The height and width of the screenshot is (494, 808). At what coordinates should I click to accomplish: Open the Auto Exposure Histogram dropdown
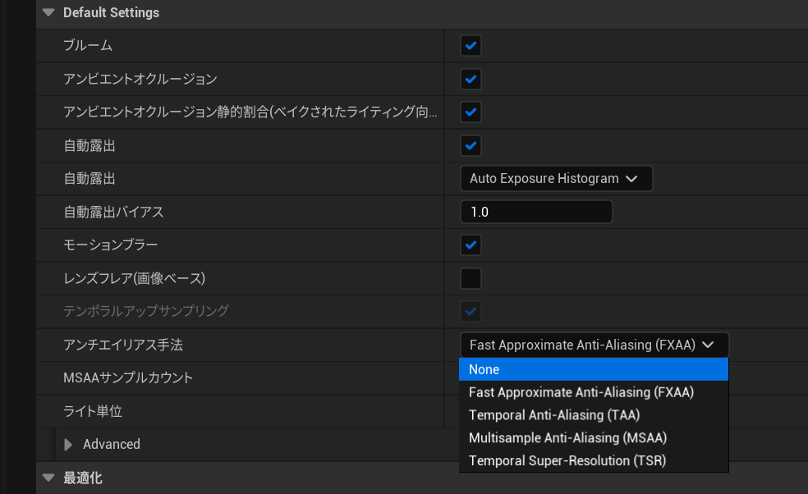pyautogui.click(x=556, y=179)
